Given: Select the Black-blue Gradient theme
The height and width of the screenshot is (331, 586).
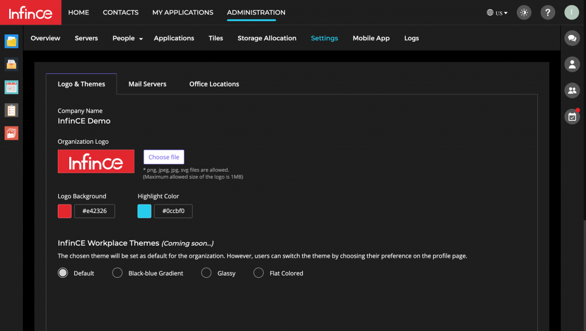Looking at the screenshot, I should pyautogui.click(x=117, y=273).
